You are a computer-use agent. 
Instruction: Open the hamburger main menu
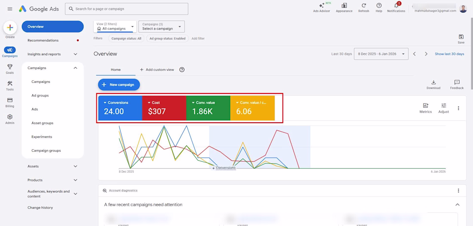10,9
